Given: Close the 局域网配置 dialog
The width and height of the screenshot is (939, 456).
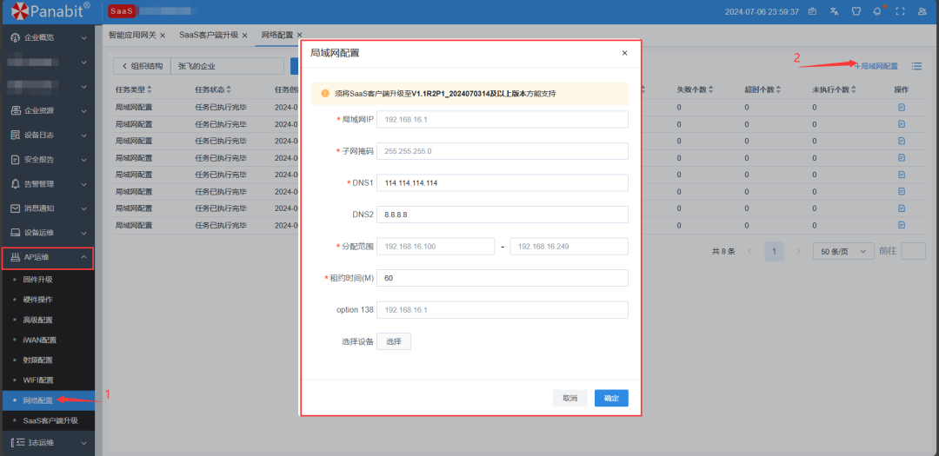Looking at the screenshot, I should [x=624, y=53].
